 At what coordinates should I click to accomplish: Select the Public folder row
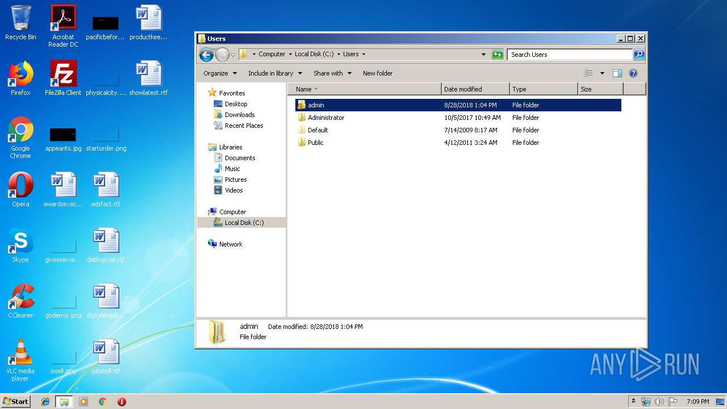pos(458,143)
